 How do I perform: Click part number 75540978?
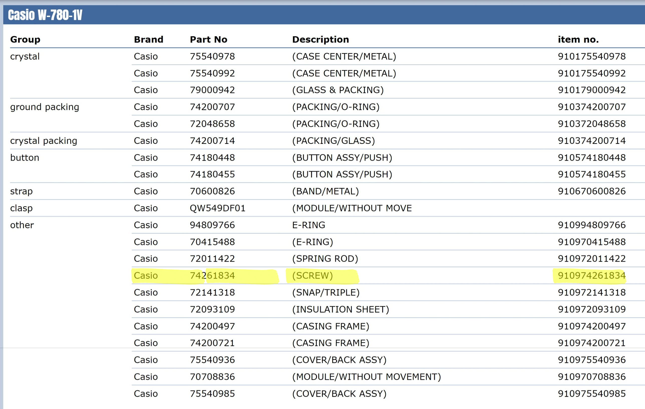(212, 57)
